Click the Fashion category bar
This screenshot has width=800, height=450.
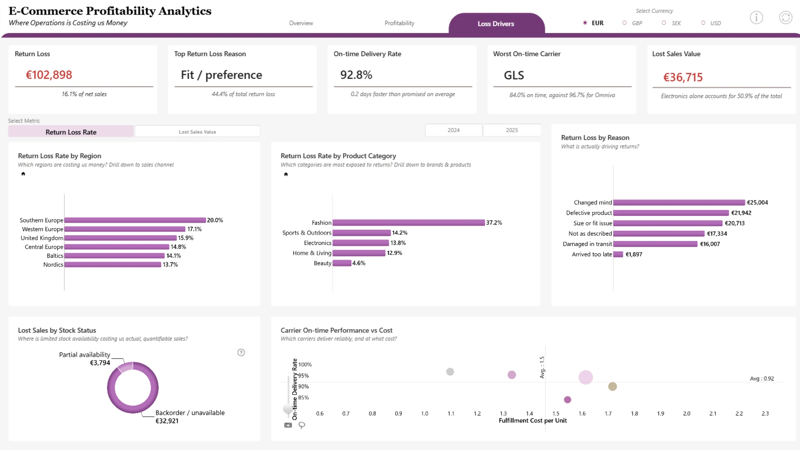409,223
